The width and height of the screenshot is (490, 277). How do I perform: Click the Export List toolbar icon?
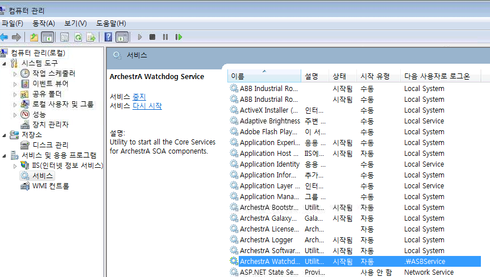point(91,37)
